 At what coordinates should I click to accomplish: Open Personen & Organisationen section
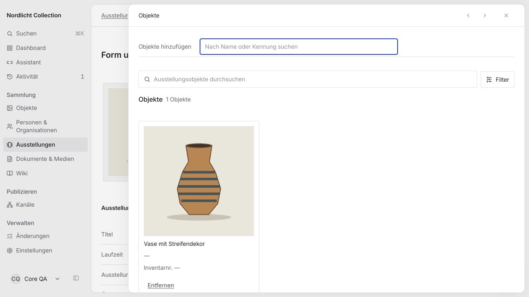tap(45, 126)
